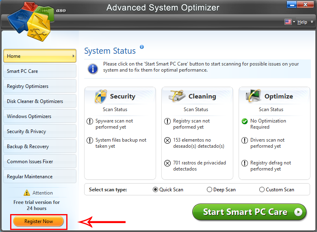317x232 pixels.
Task: Click 'System files backup not taken yet'
Action: [121, 143]
